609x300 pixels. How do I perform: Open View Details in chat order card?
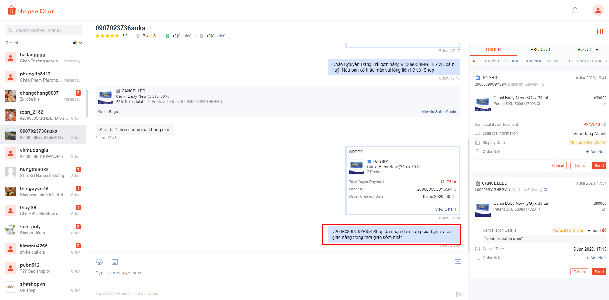[446, 209]
